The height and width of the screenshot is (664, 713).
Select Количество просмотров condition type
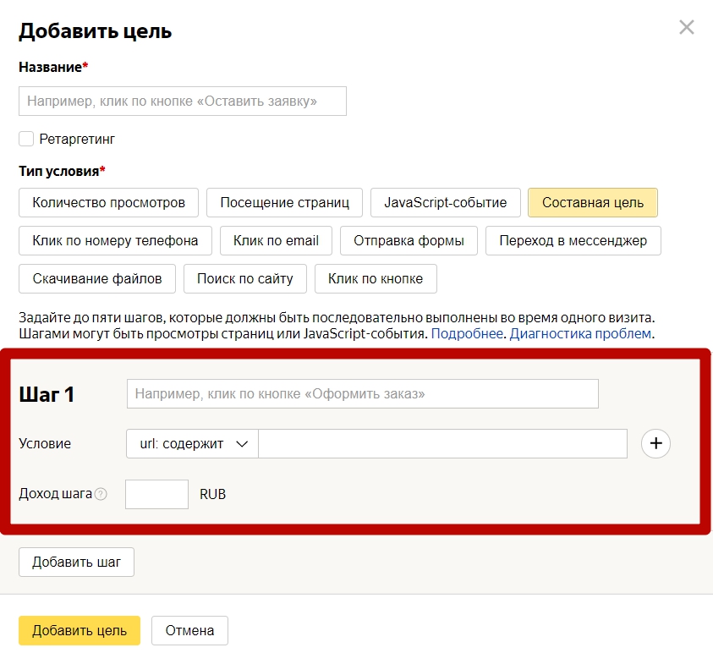pyautogui.click(x=108, y=202)
